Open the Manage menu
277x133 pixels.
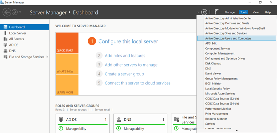click(230, 12)
